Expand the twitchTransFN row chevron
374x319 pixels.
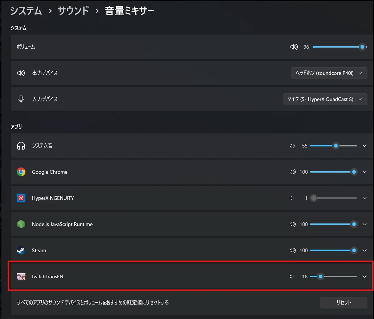click(365, 276)
